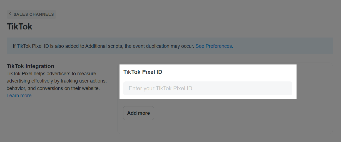Focus the TikTok Pixel ID input field
The width and height of the screenshot is (341, 142).
pos(208,88)
